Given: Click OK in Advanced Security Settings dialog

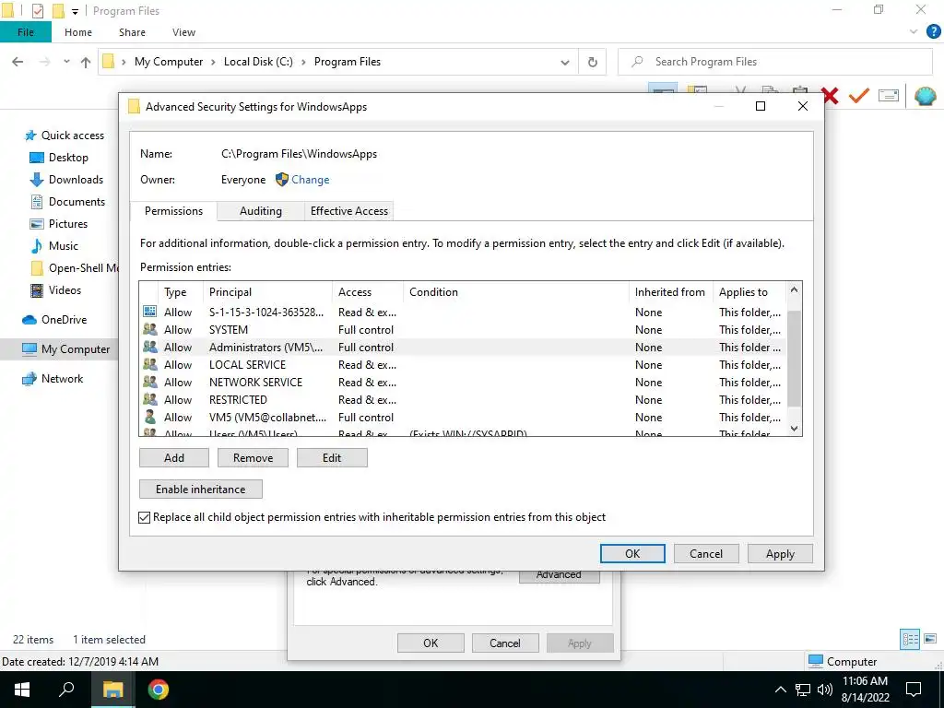Looking at the screenshot, I should coord(632,554).
